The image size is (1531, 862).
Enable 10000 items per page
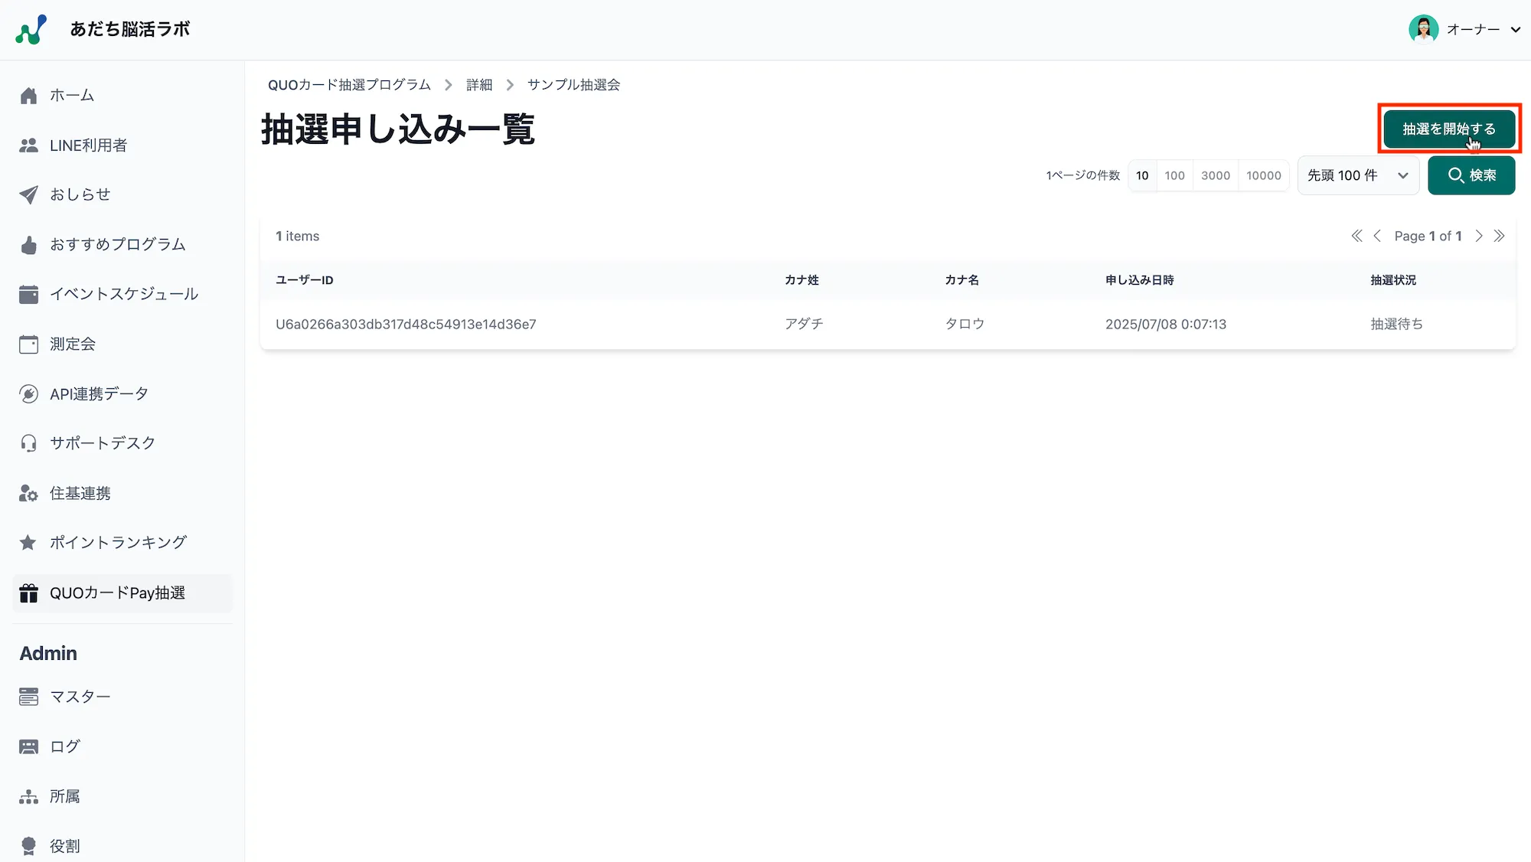tap(1264, 175)
